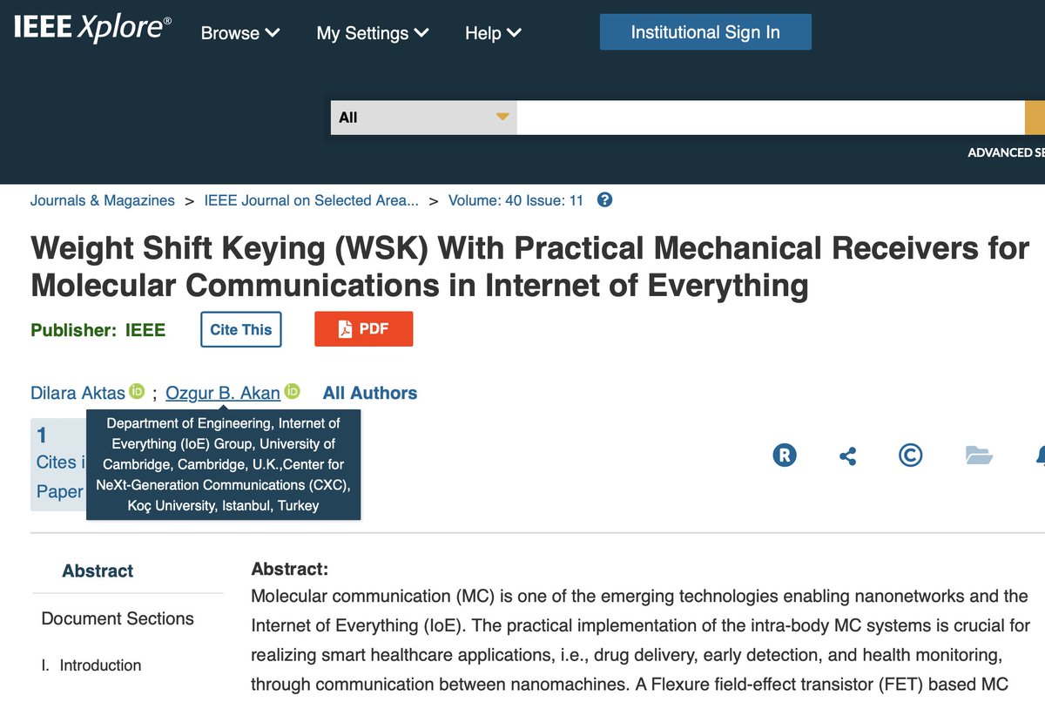Open the All search category dropdown
The height and width of the screenshot is (702, 1045).
421,116
